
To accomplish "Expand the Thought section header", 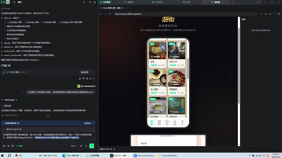I will pyautogui.click(x=6, y=9).
